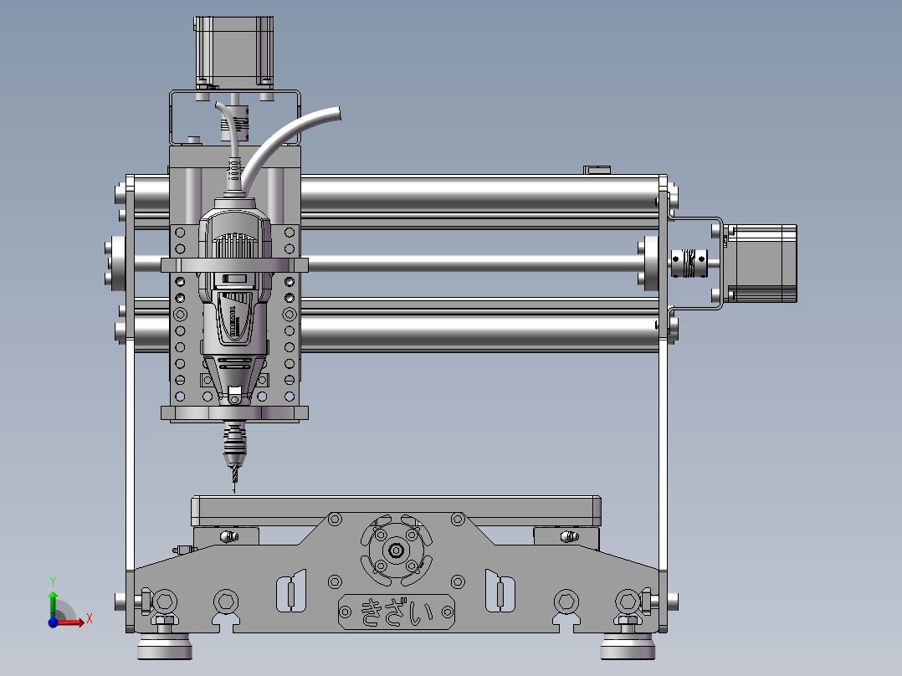Select the right slot cutout on front plate
Screen dimensions: 902x676
500,591
